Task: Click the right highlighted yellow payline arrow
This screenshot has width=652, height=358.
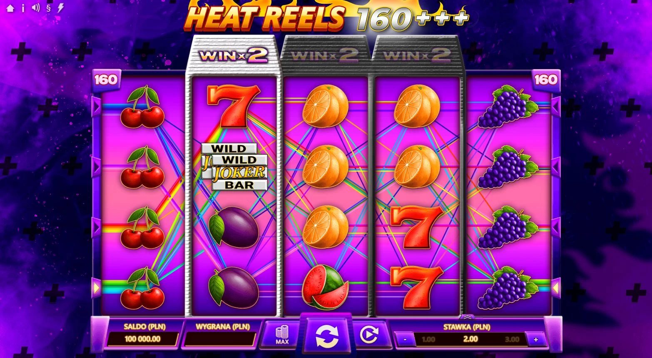Action: (555, 288)
